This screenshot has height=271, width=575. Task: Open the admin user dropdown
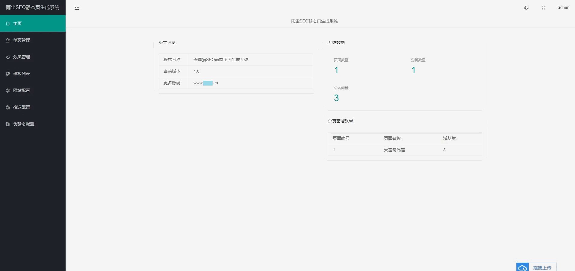tap(563, 8)
